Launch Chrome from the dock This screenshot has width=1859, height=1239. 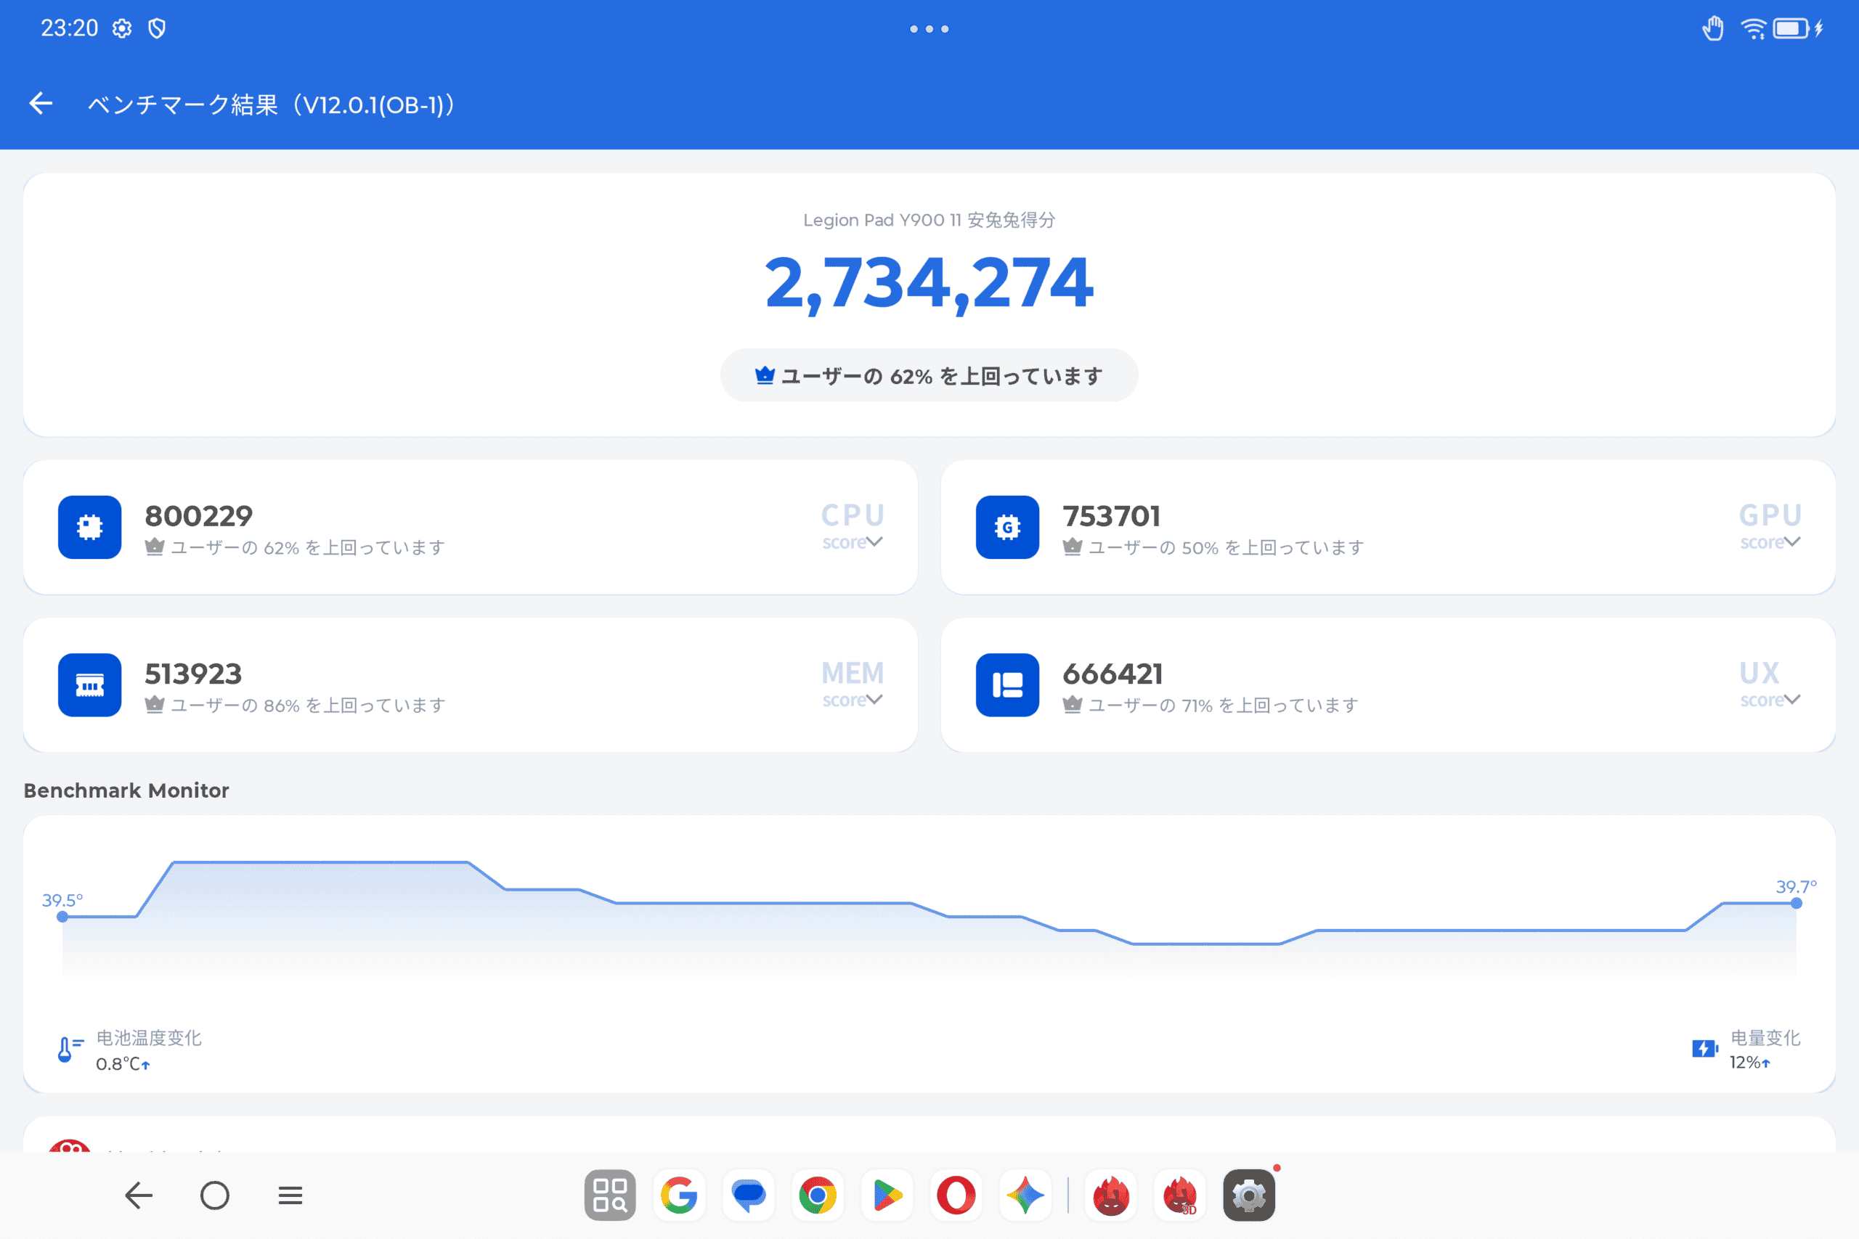tap(817, 1195)
